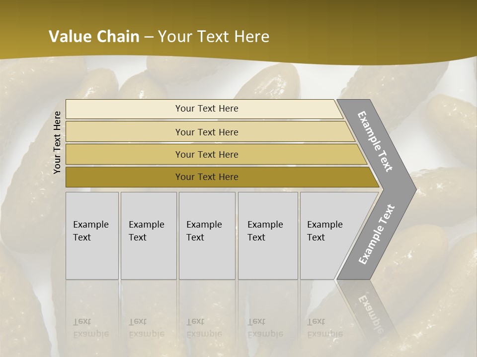This screenshot has height=357, width=477.
Task: Select the fourth gray Example Text box
Action: (x=267, y=236)
